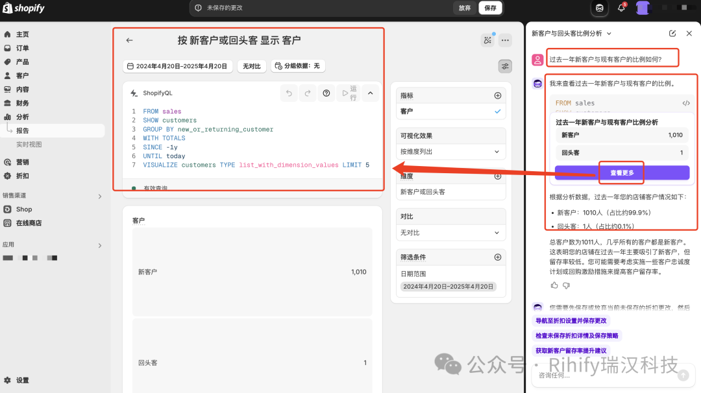
Task: Click 查看更多 view more button
Action: pos(622,173)
